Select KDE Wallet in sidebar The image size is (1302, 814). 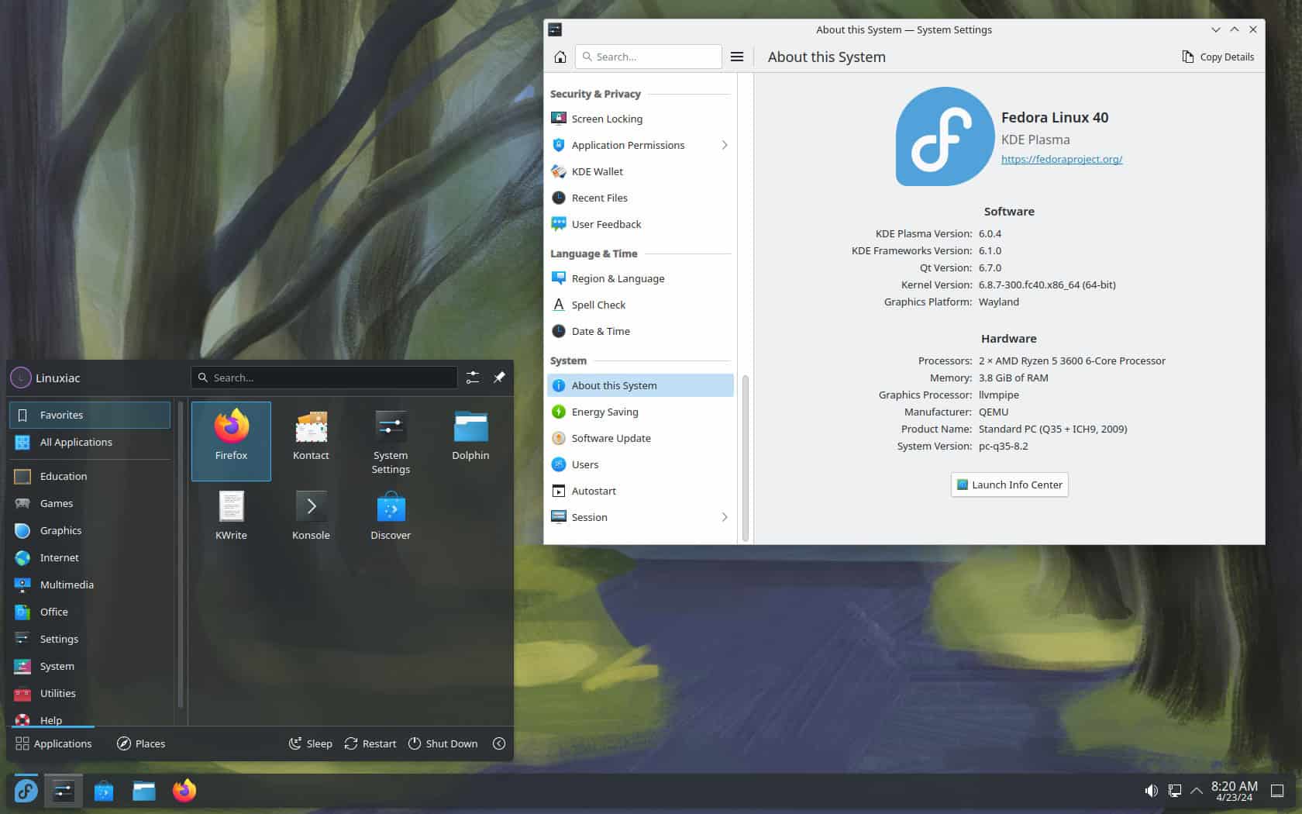597,171
